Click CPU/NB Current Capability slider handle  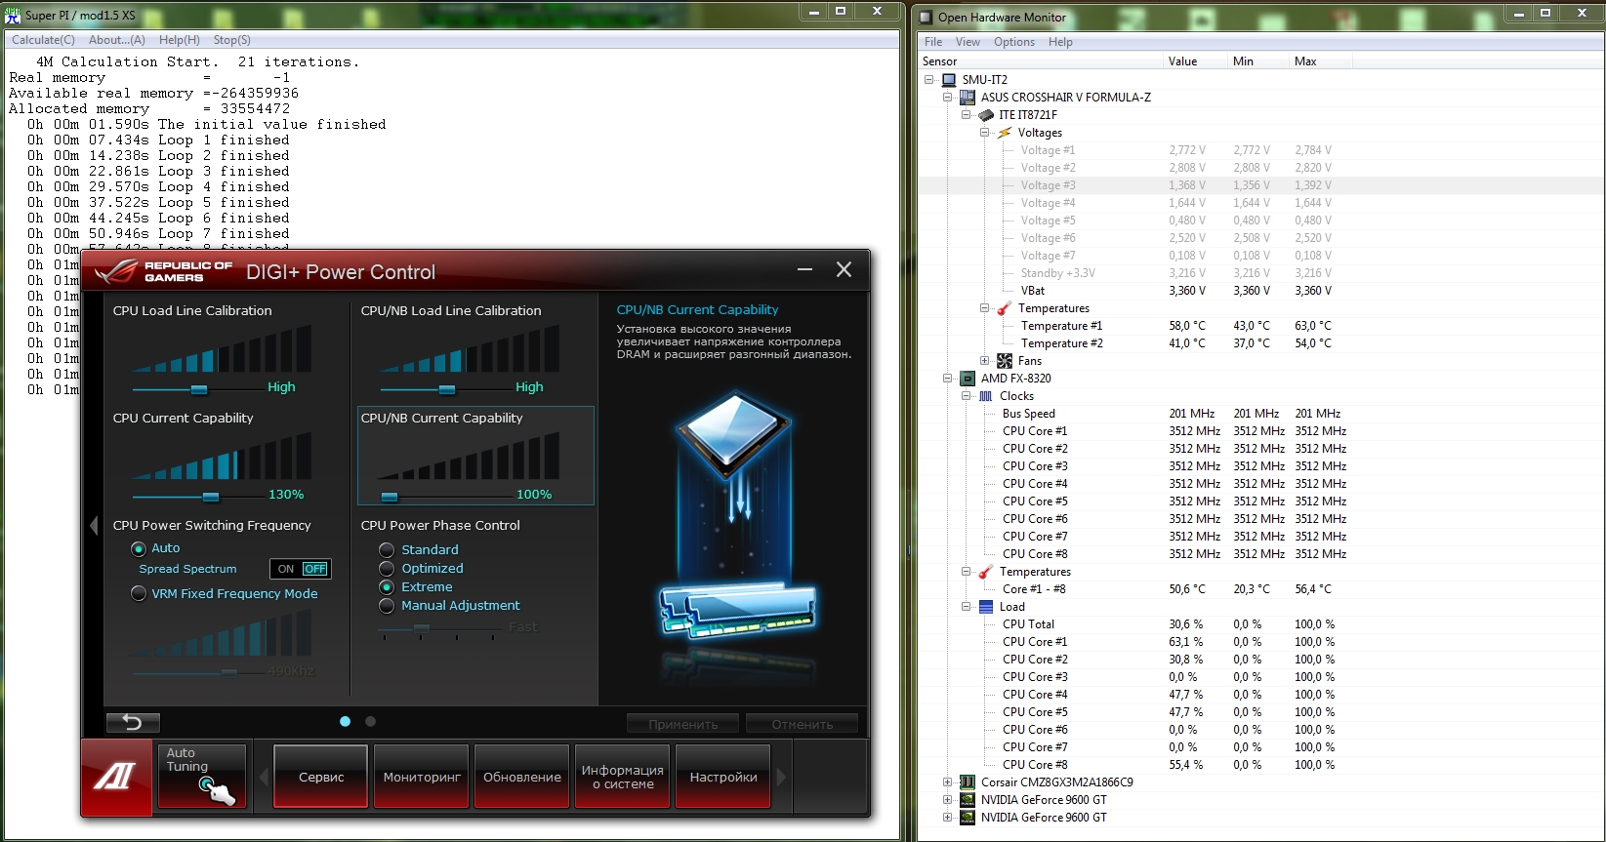390,497
